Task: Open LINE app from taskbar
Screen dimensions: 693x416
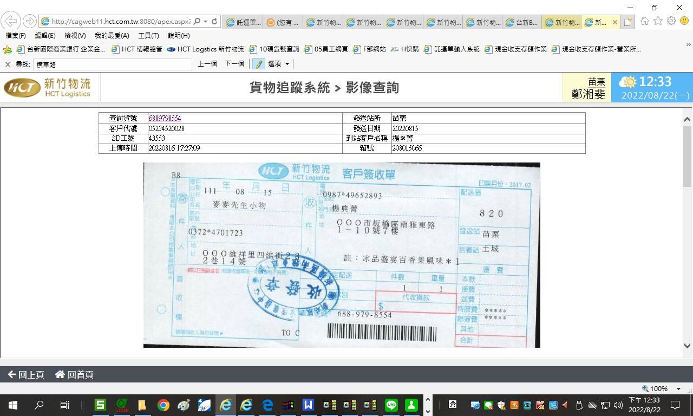Action: click(391, 405)
